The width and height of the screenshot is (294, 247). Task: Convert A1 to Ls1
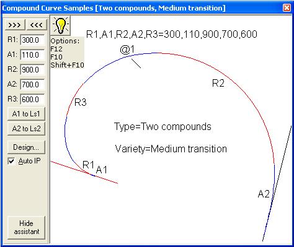pyautogui.click(x=26, y=114)
